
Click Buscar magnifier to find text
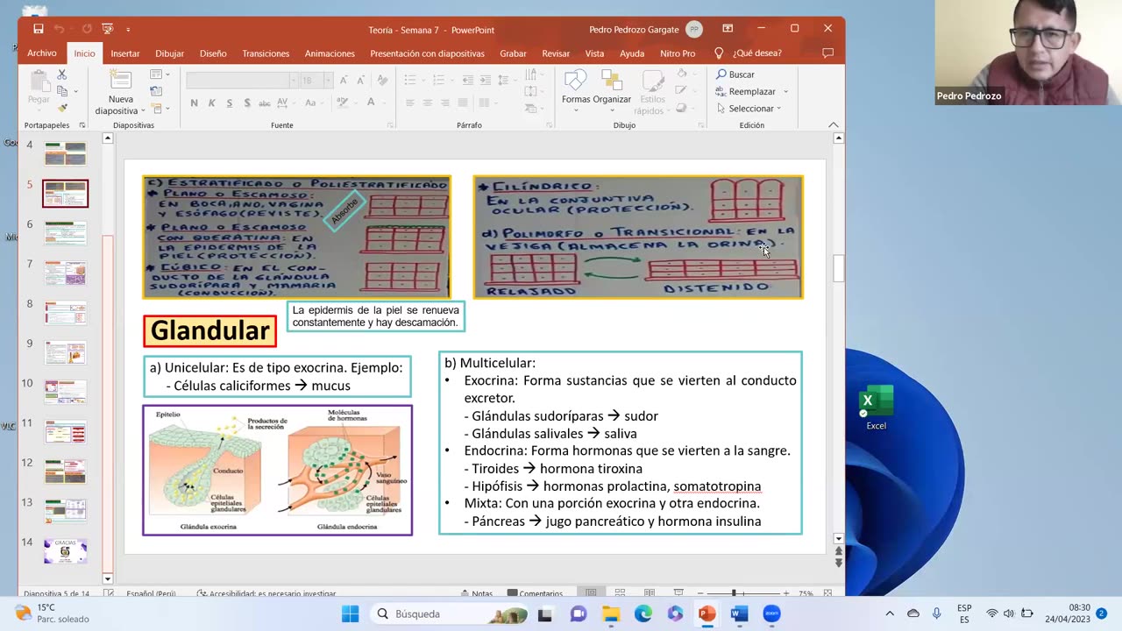(x=735, y=74)
